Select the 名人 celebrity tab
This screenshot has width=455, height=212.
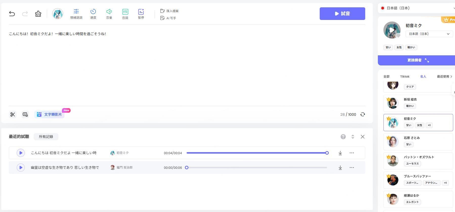click(423, 77)
